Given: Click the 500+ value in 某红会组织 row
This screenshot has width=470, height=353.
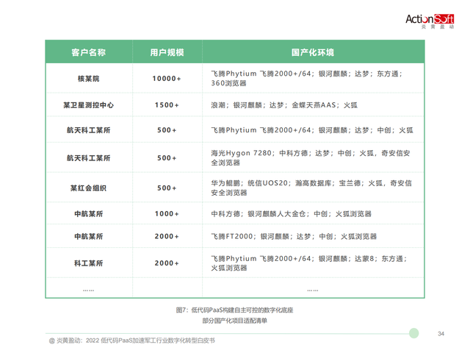Looking at the screenshot, I should (x=167, y=188).
